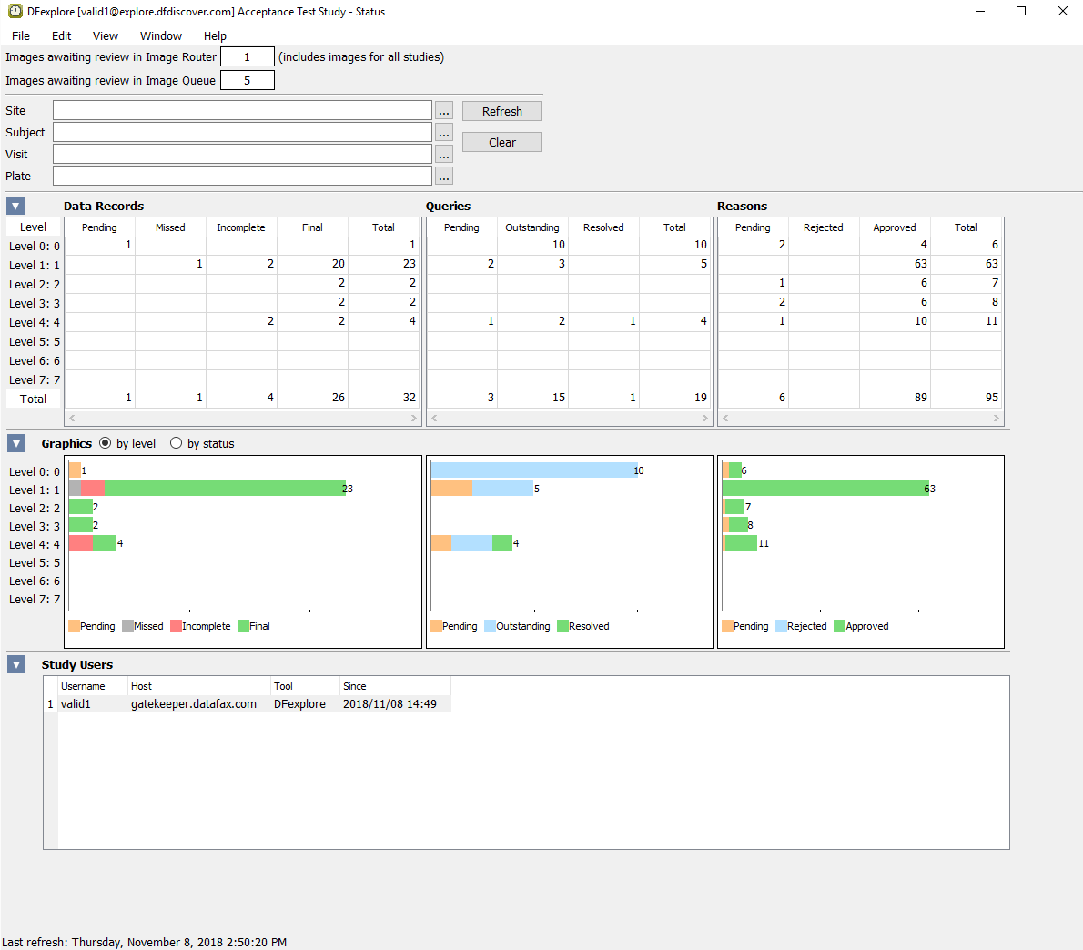Open the Window menu
Viewport: 1083px width, 950px height.
click(160, 36)
